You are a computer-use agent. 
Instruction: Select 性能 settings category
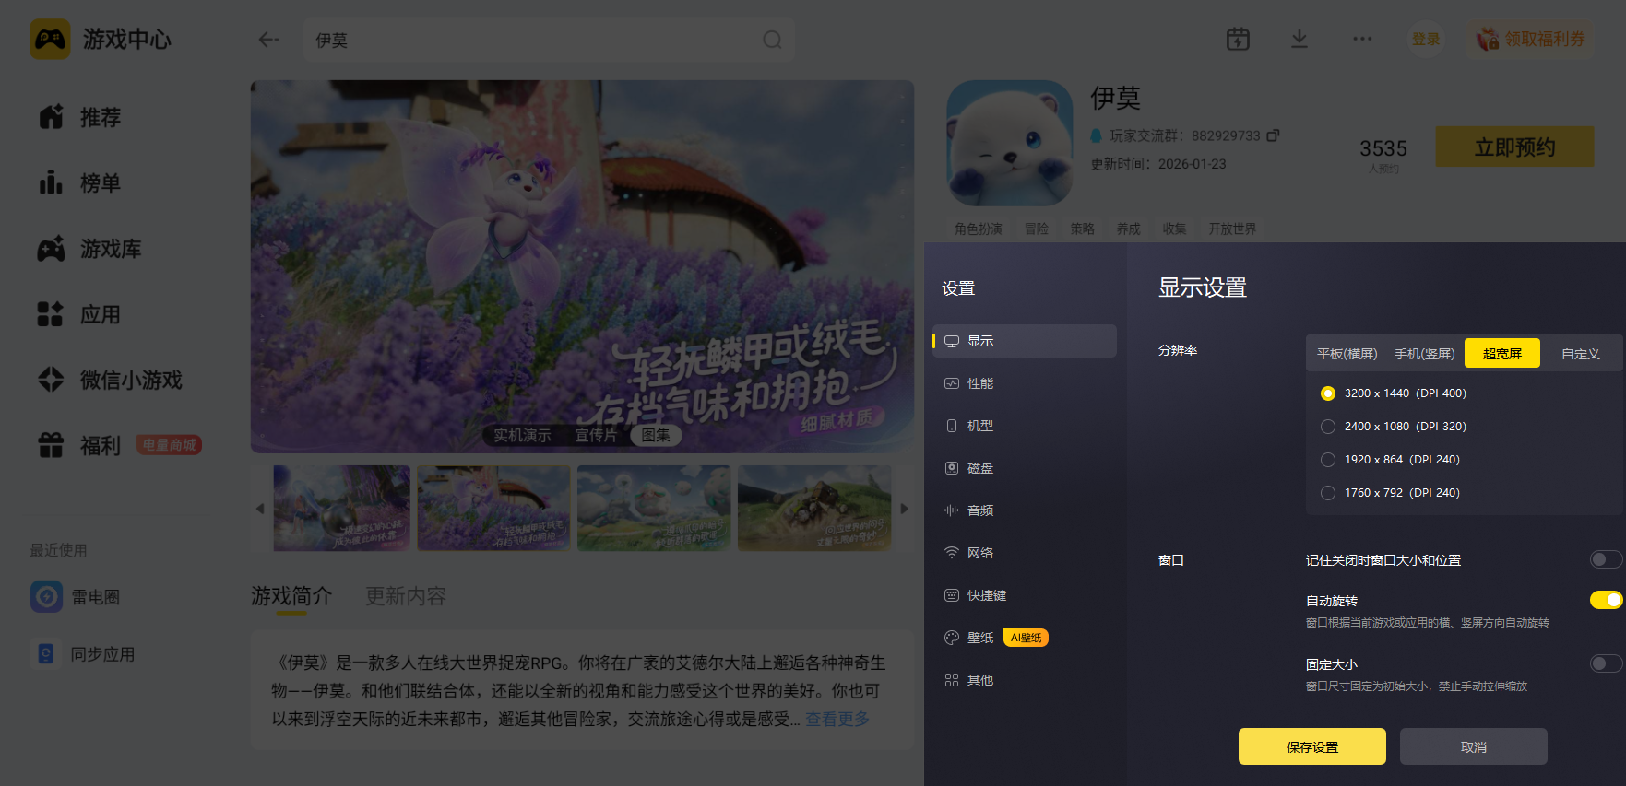(x=1025, y=383)
